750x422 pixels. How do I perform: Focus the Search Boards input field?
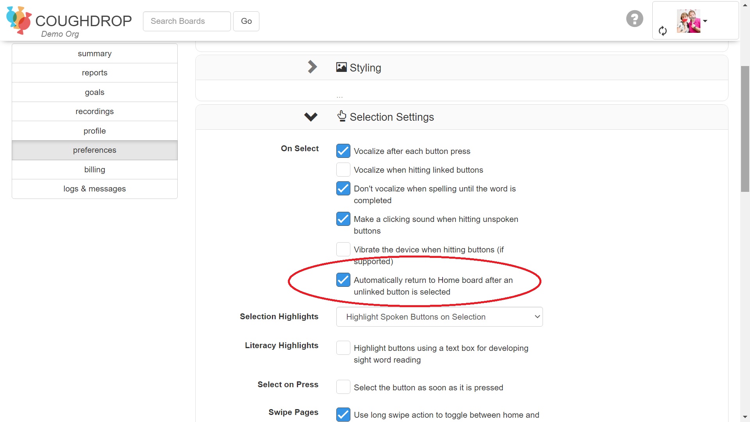coord(187,21)
